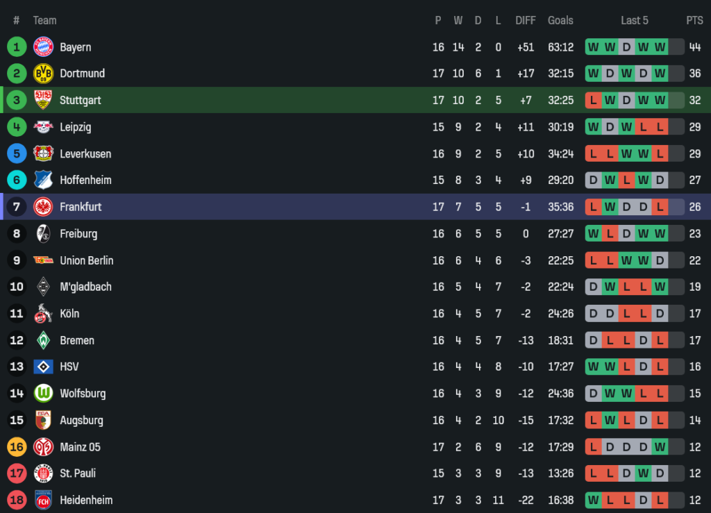The width and height of the screenshot is (711, 513).
Task: Click the yellow position 16 badge
Action: point(17,447)
